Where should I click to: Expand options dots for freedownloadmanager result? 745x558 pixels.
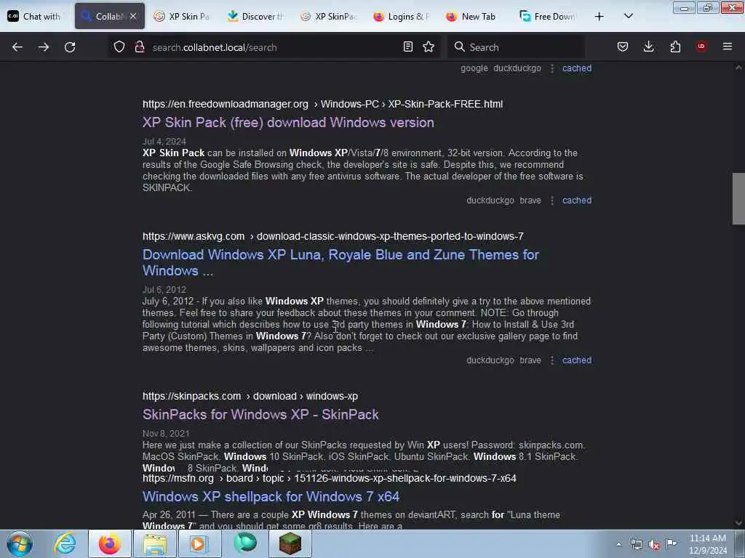pos(552,201)
